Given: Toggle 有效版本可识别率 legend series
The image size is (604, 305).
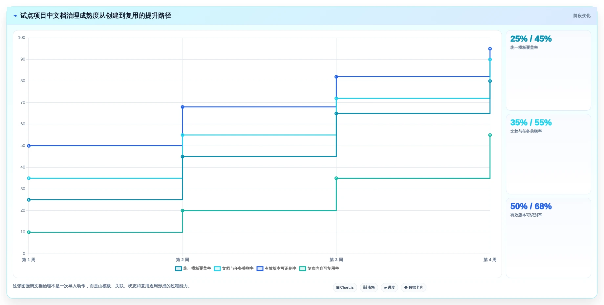Looking at the screenshot, I should [276, 268].
